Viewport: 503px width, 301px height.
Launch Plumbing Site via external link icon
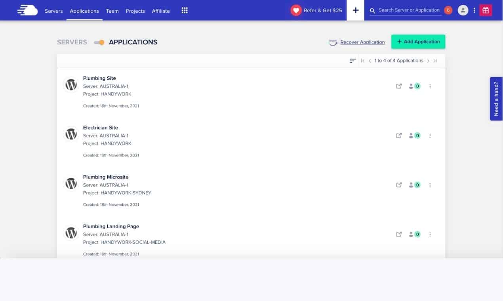tap(399, 86)
